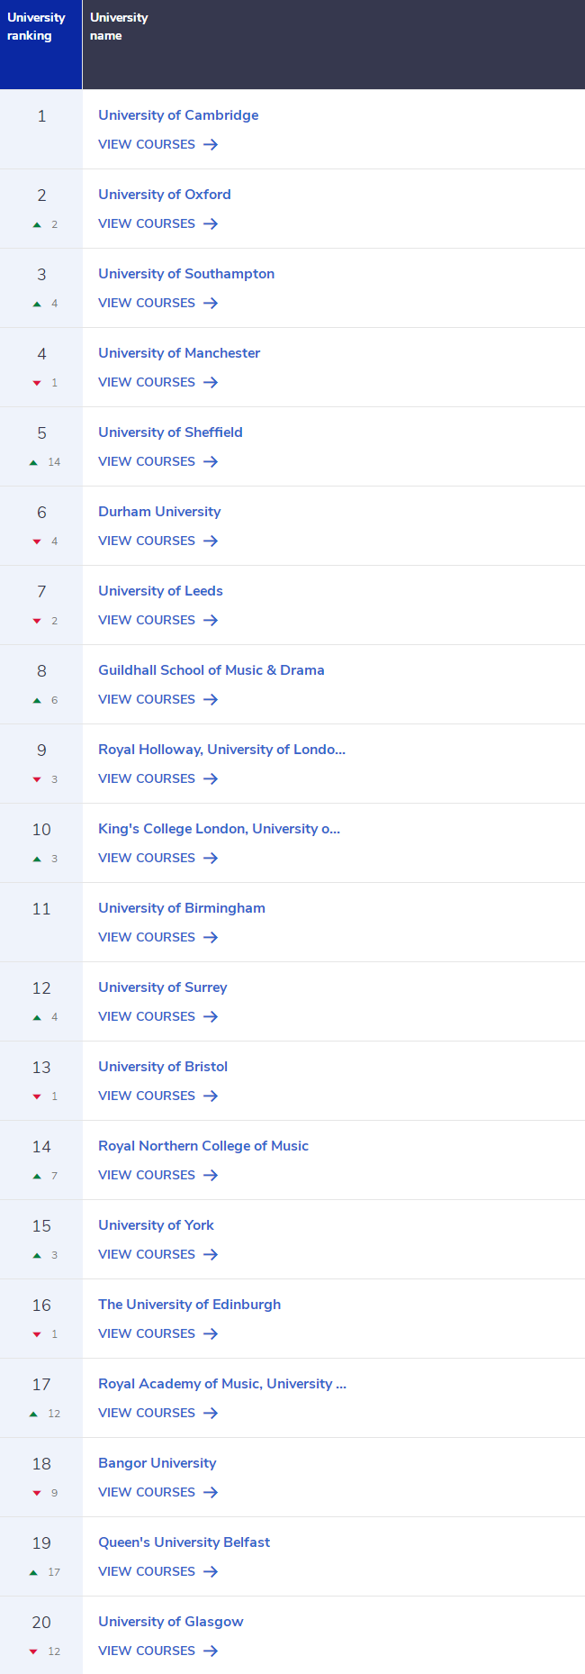The image size is (585, 1674).
Task: View courses for University of Birmingham
Action: click(158, 937)
